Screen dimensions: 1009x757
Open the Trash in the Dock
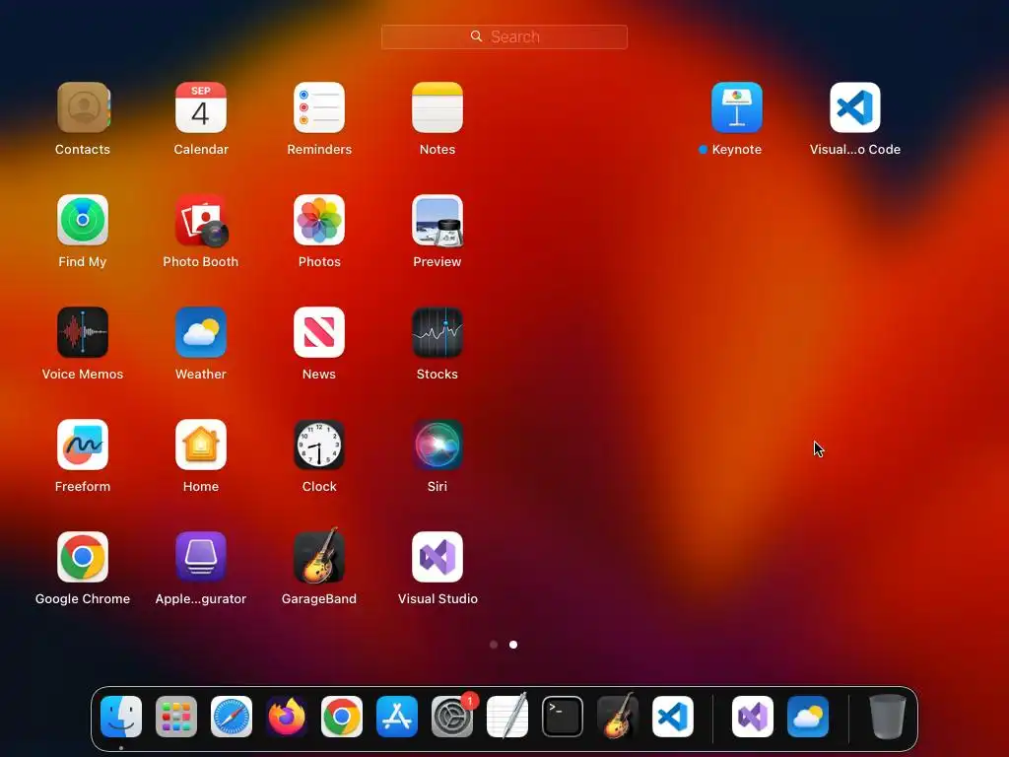coord(888,717)
